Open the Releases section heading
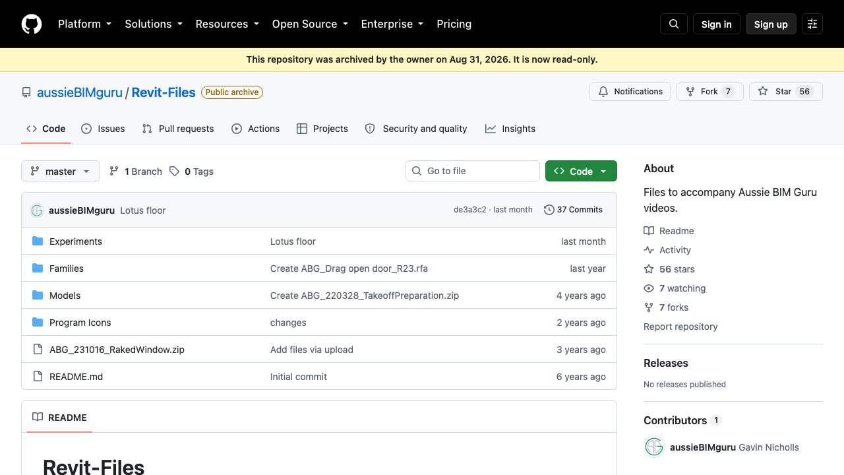Image resolution: width=844 pixels, height=475 pixels. point(666,363)
